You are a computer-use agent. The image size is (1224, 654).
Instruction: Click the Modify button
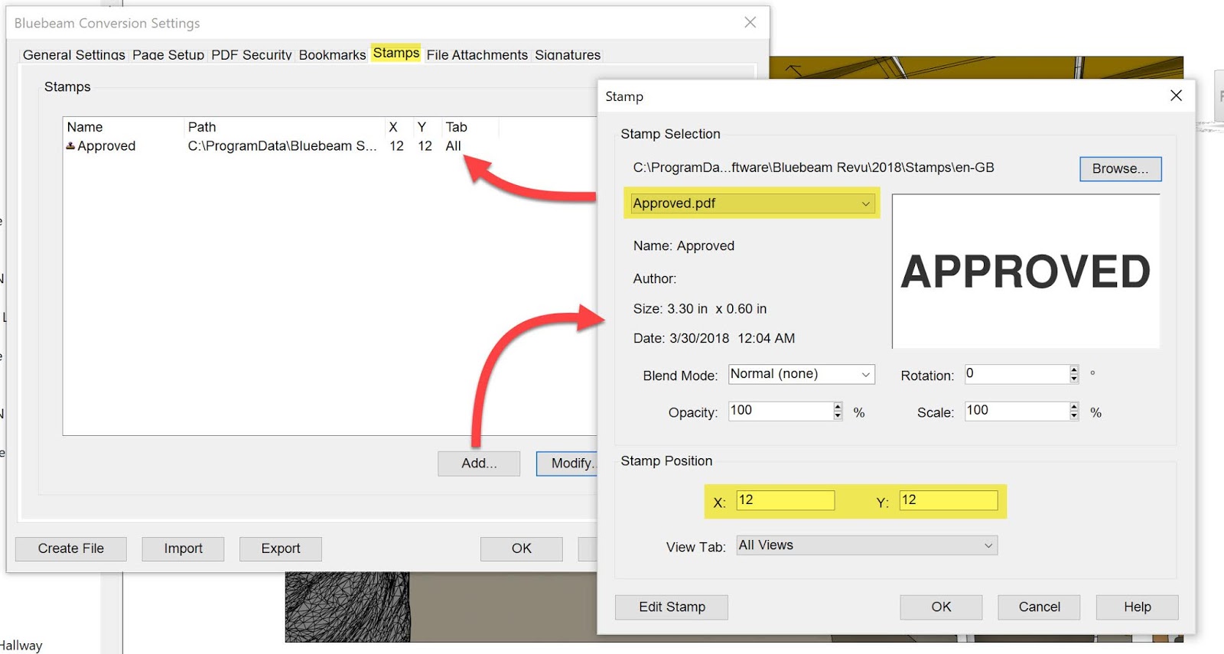[567, 463]
